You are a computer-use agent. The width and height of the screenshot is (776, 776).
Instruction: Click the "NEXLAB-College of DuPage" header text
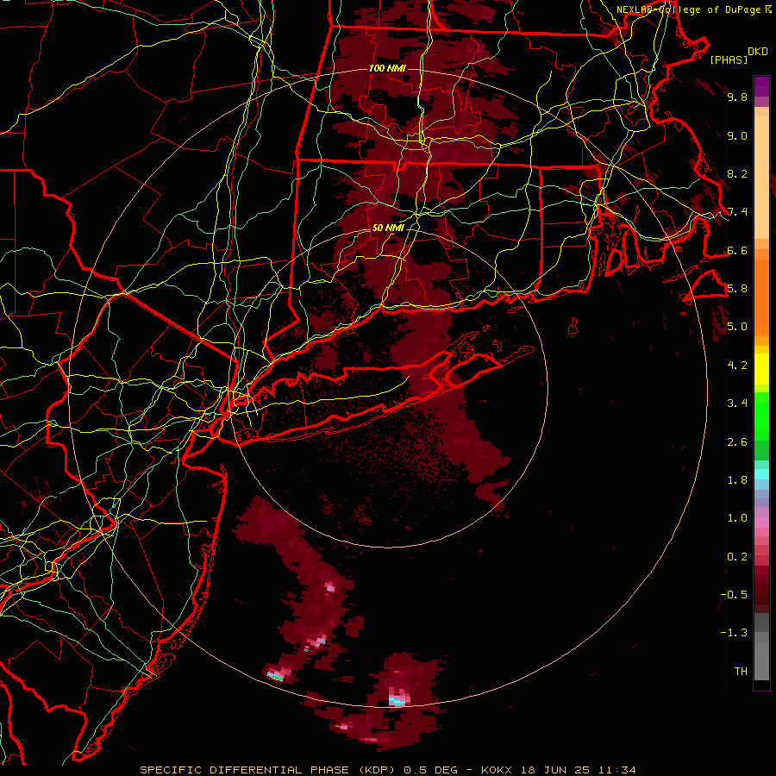[688, 9]
